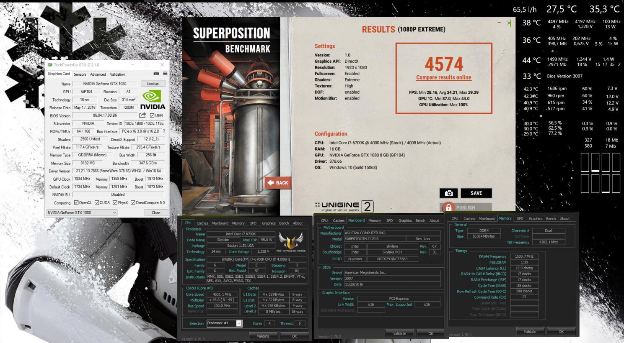Click the BIOS Version field 86.04.17.00.B6
This screenshot has width=624, height=343.
[105, 115]
